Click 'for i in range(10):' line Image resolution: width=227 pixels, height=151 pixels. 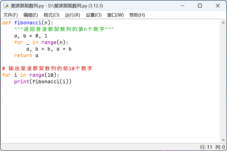(31, 75)
